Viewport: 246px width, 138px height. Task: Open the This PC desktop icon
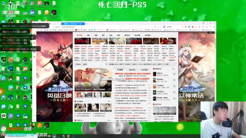pos(3,3)
